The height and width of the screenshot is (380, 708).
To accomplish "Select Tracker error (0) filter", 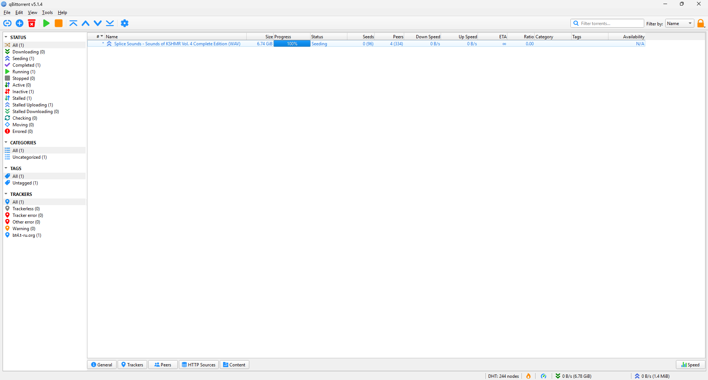I will (x=28, y=215).
